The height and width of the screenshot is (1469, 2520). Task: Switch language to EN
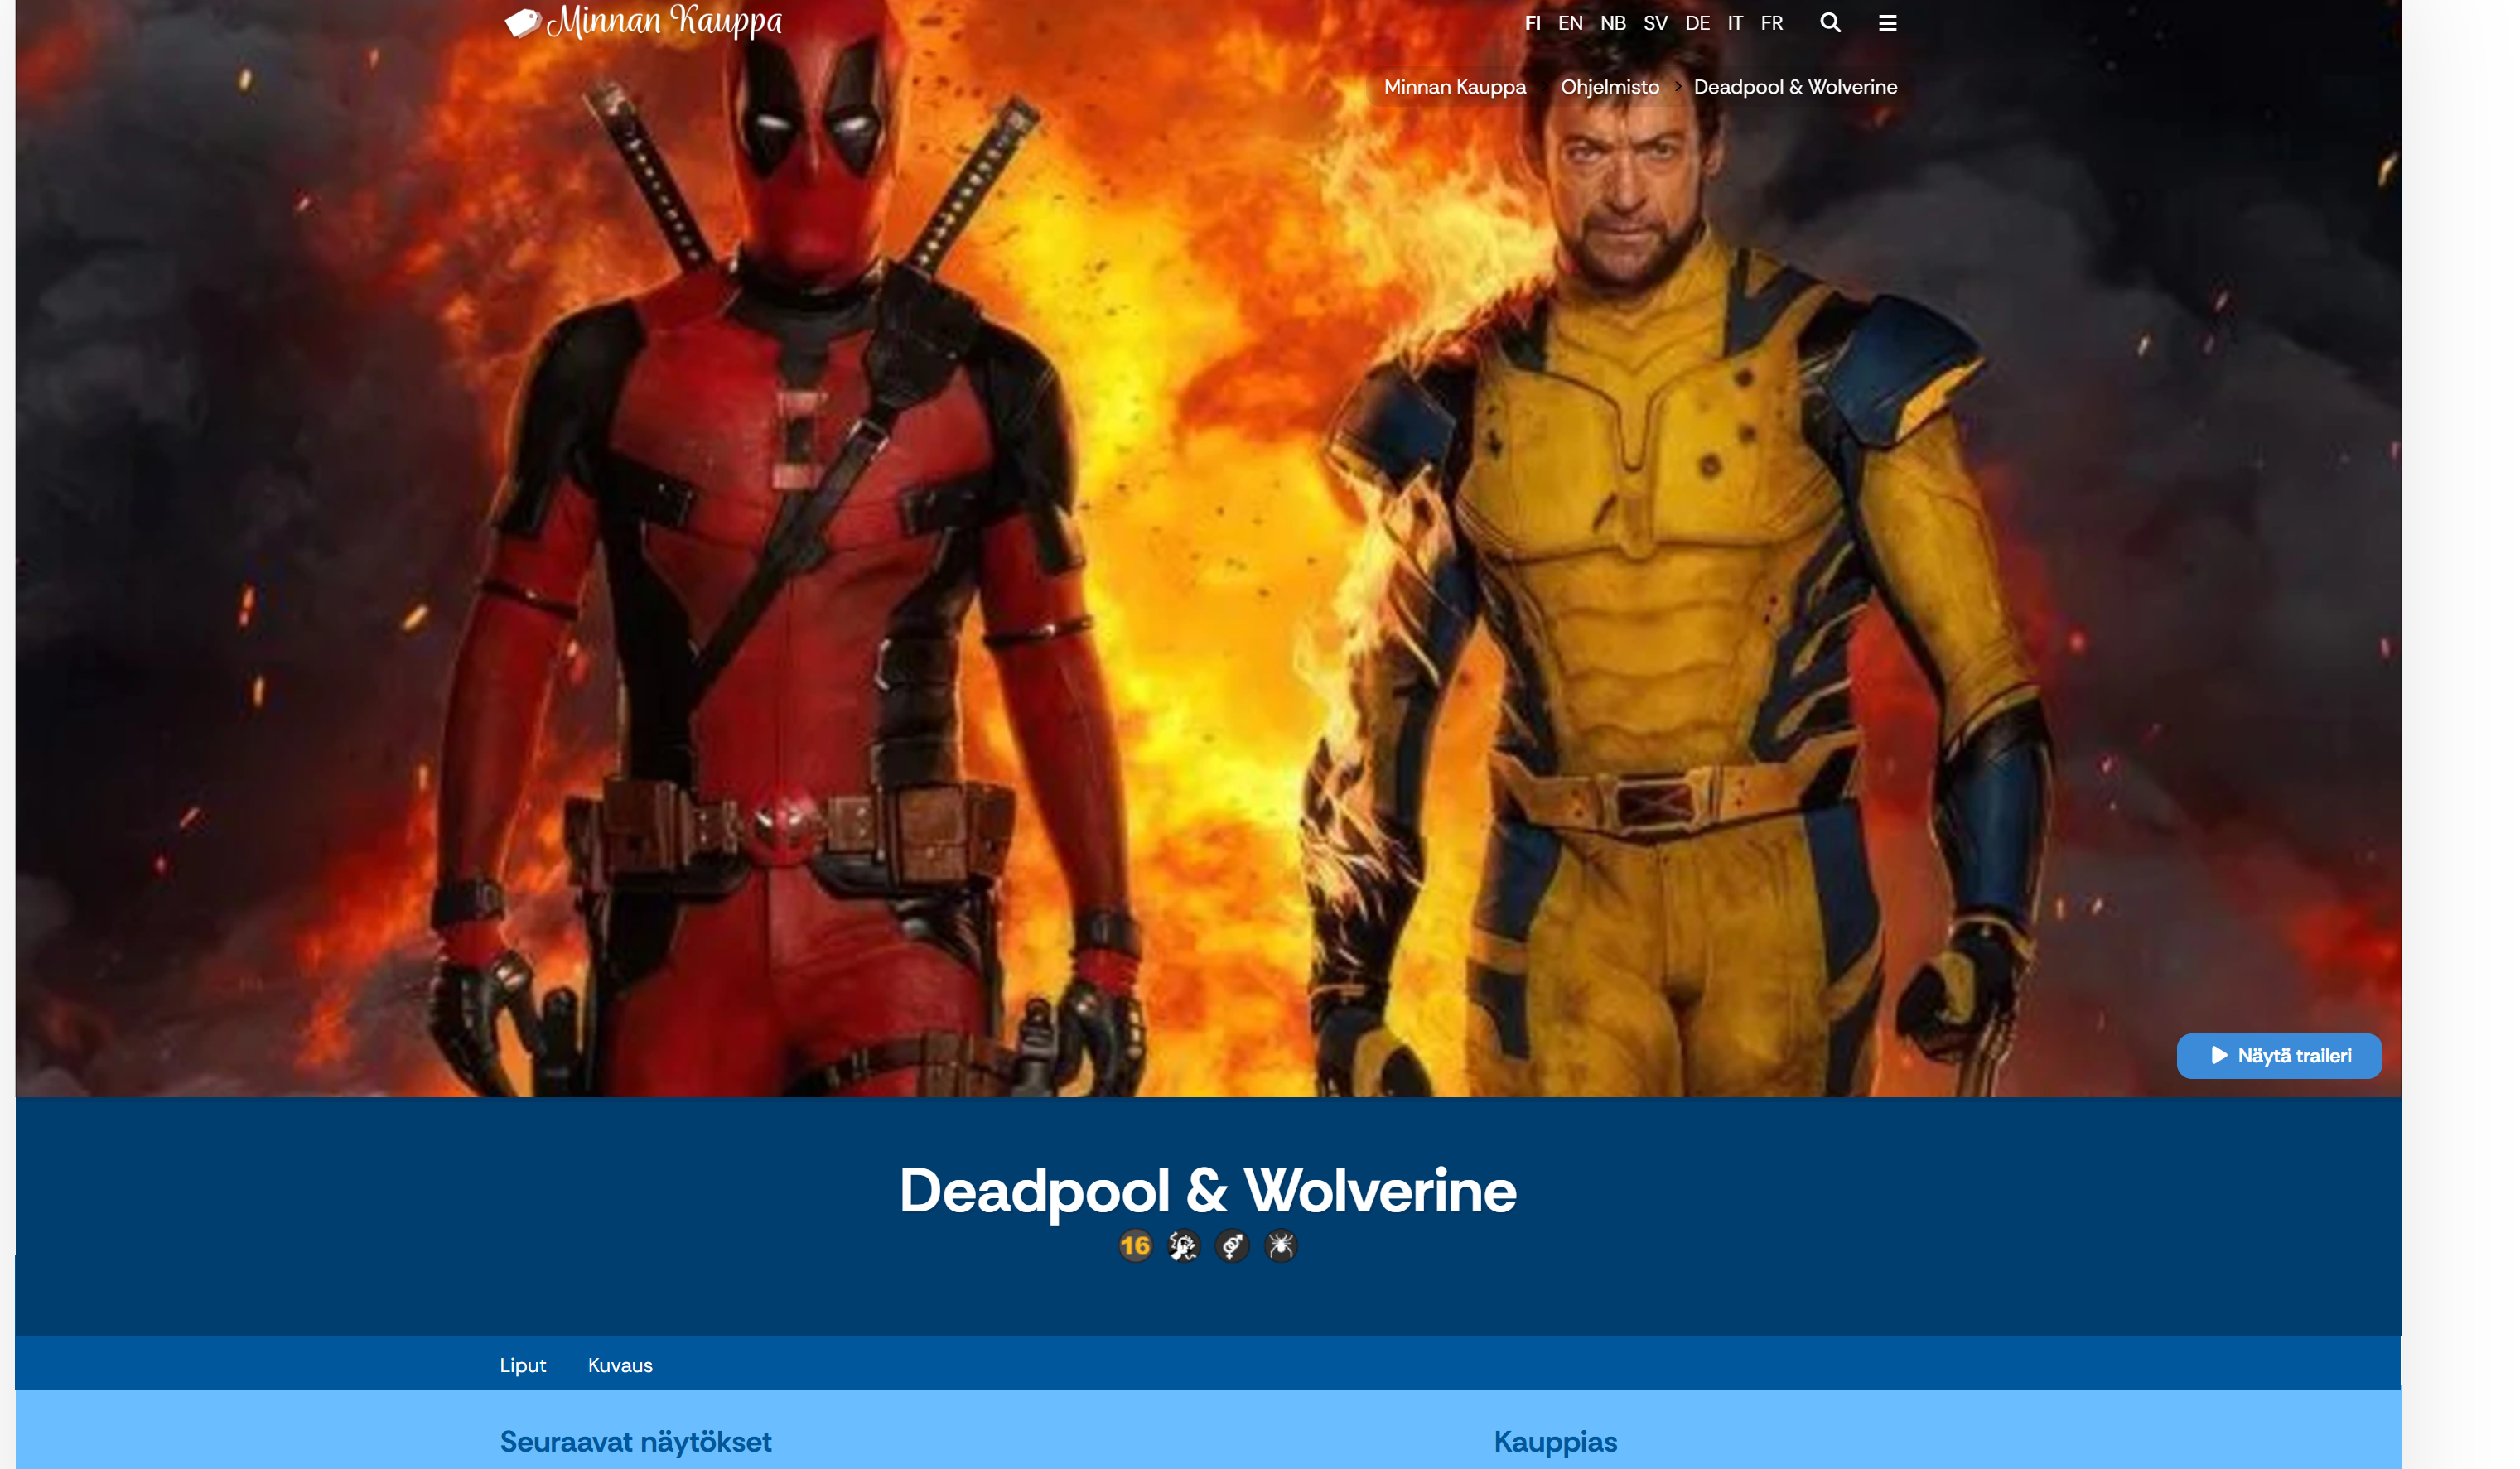click(x=1570, y=23)
